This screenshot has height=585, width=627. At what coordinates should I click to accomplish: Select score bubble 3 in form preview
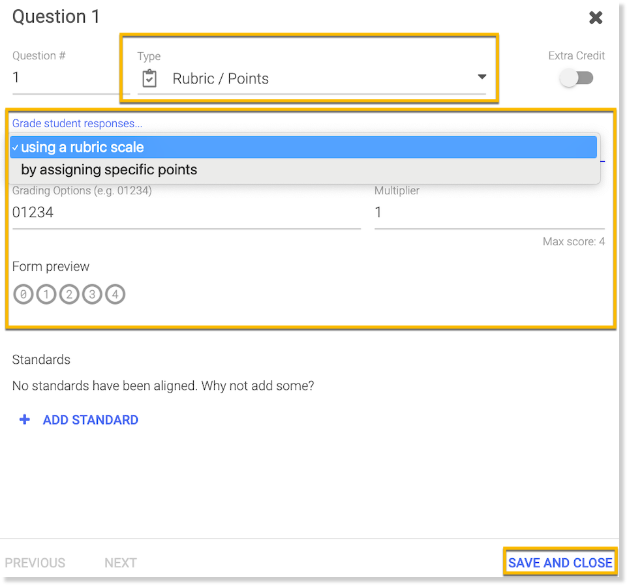(x=92, y=295)
